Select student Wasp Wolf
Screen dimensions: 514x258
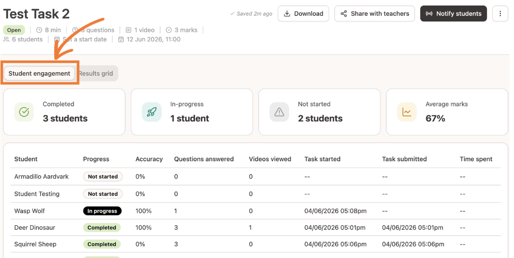point(30,211)
